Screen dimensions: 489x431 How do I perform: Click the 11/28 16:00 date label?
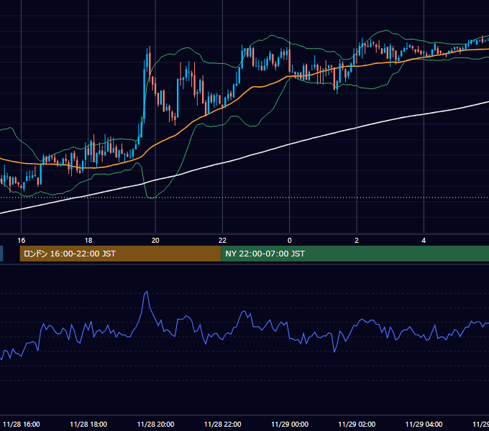pyautogui.click(x=21, y=425)
